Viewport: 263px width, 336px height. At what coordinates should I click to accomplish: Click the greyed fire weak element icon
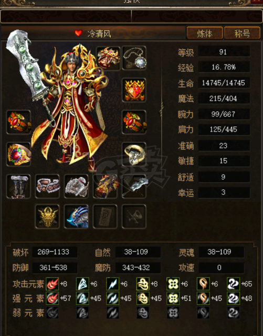point(52,312)
